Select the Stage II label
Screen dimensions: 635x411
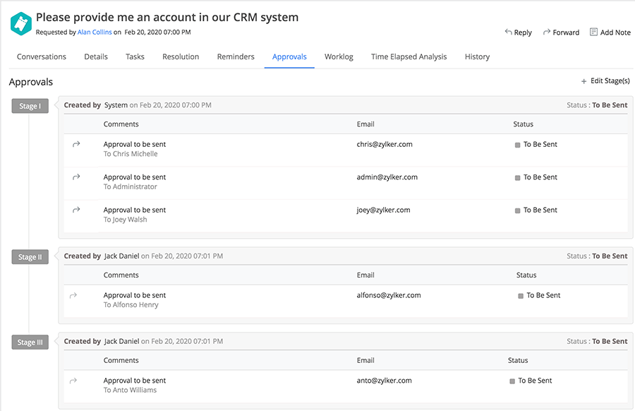pos(30,257)
